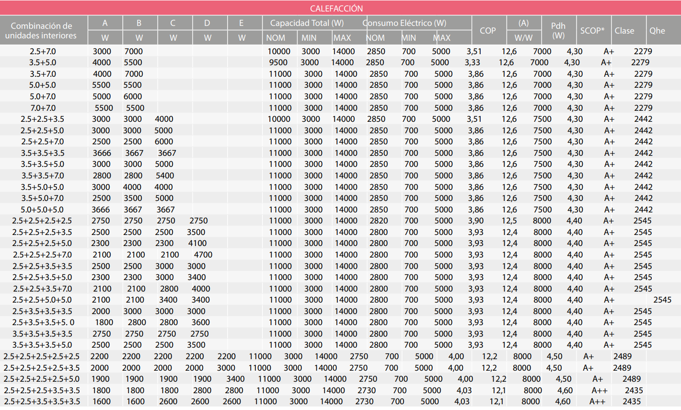Select the row label 3.5+5.0
Image resolution: width=681 pixels, height=410 pixels.
(x=43, y=62)
